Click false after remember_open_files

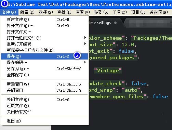[160, 96]
